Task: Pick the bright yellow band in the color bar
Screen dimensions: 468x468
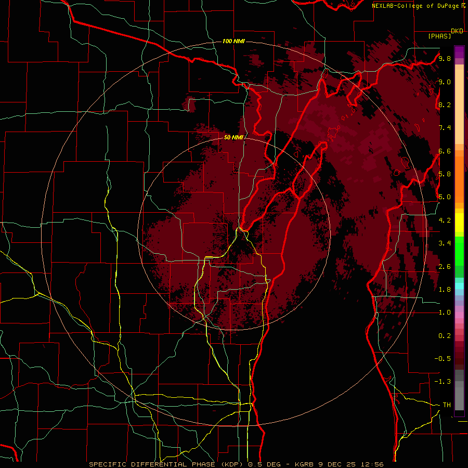Action: [x=459, y=223]
